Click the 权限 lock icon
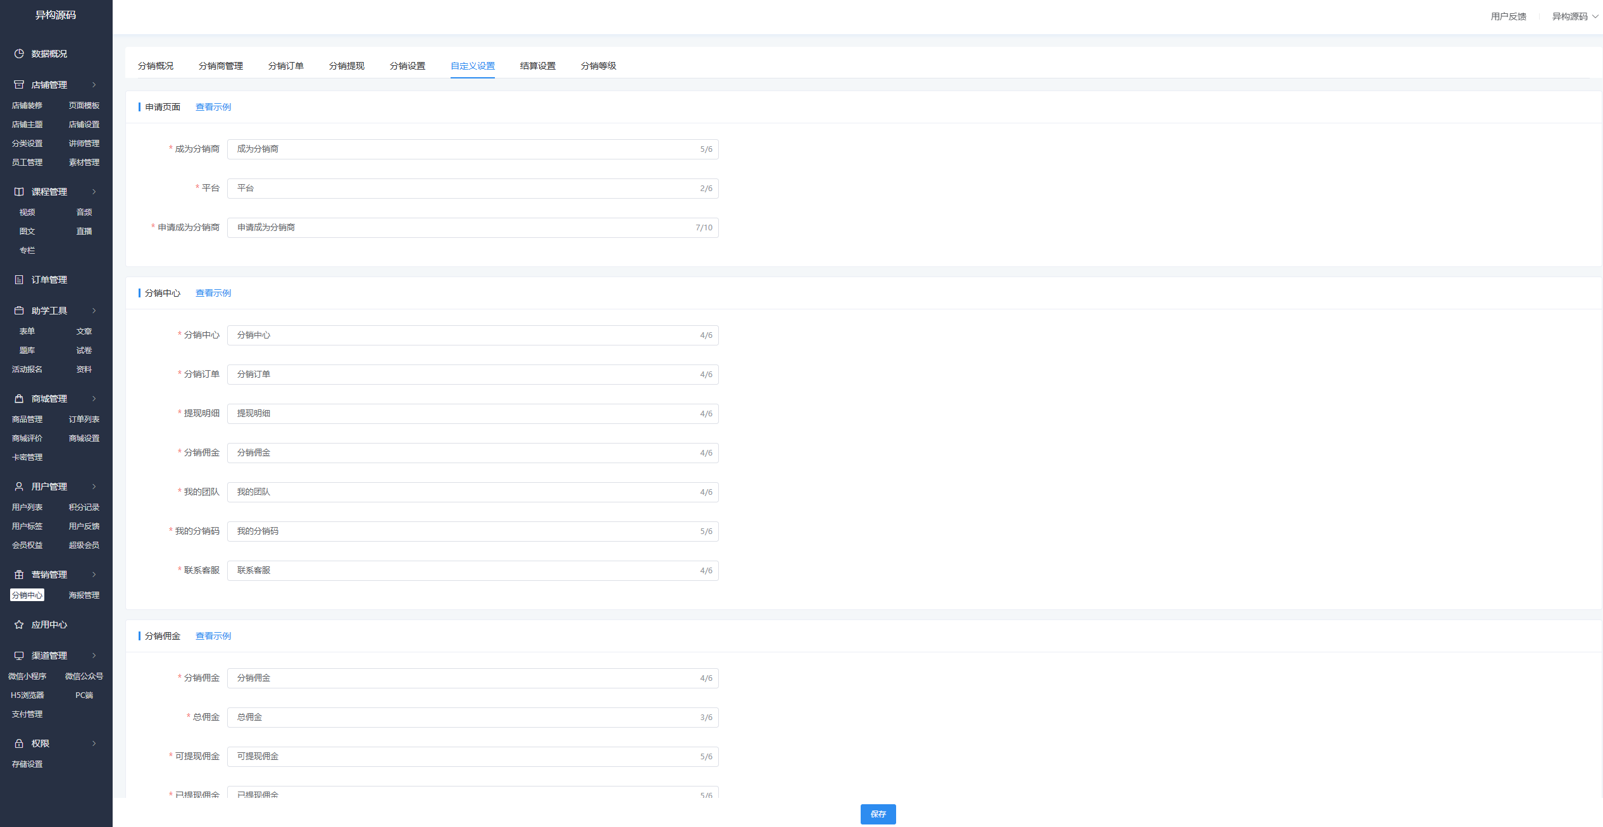The width and height of the screenshot is (1603, 827). pos(19,743)
